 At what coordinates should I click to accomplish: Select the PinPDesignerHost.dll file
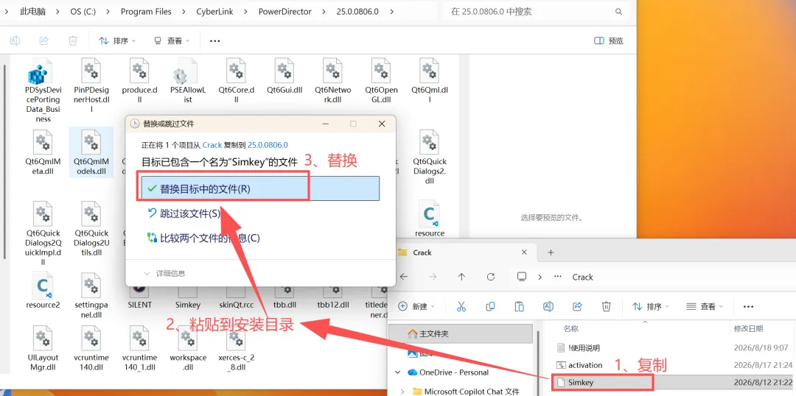(91, 85)
